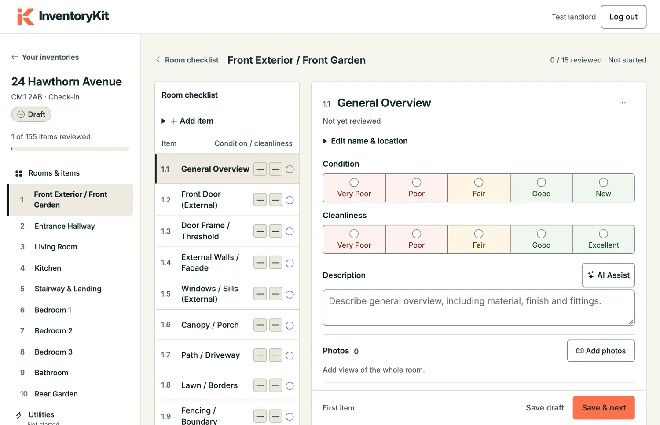Image resolution: width=660 pixels, height=425 pixels.
Task: Click the second dash box on the Lawn / Borders row
Action: 275,386
